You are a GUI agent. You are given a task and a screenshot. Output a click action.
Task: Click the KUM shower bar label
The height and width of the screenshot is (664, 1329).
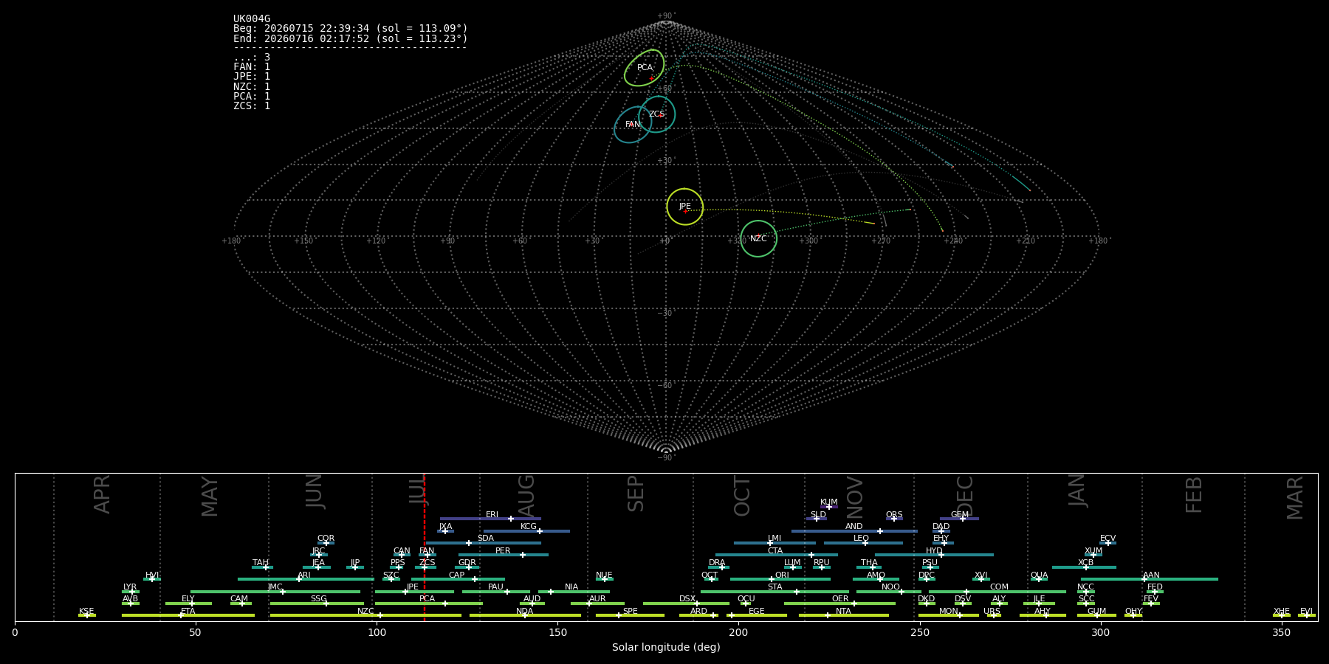click(x=829, y=502)
